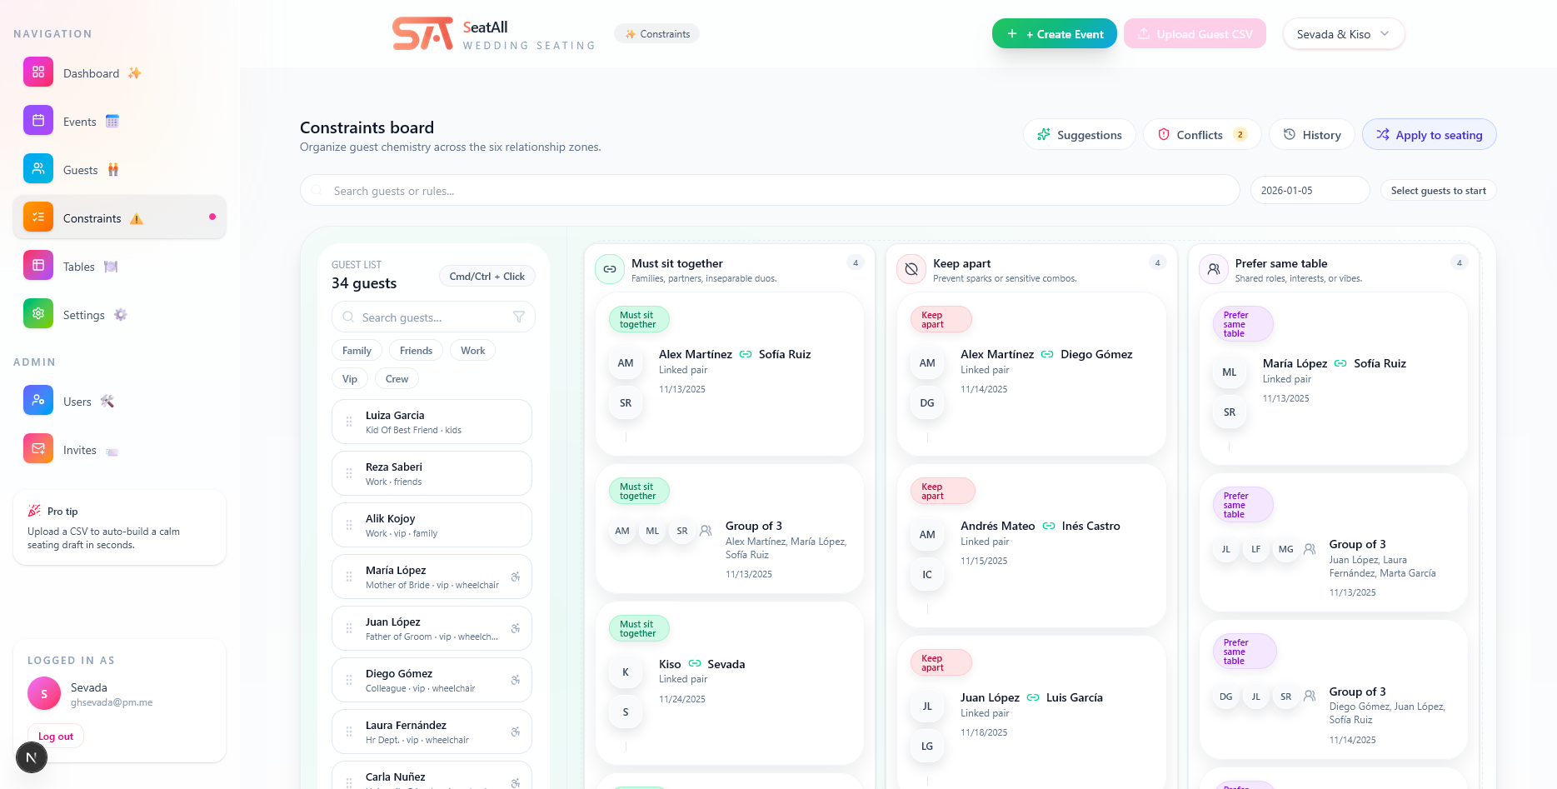This screenshot has width=1557, height=789.
Task: Open the Dashboard from the sidebar
Action: pyautogui.click(x=92, y=73)
